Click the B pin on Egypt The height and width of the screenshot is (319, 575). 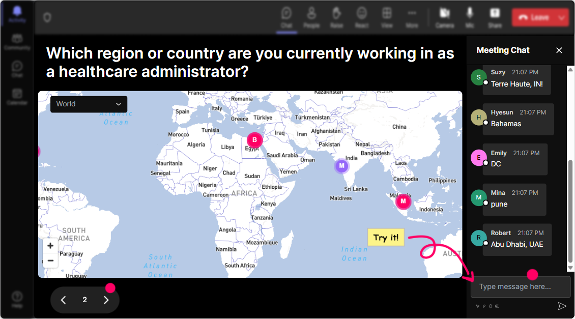(254, 140)
